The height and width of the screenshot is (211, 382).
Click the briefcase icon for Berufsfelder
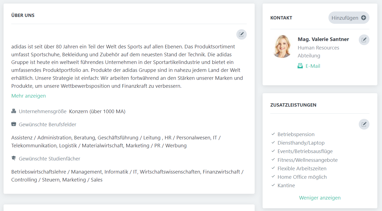pos(14,124)
